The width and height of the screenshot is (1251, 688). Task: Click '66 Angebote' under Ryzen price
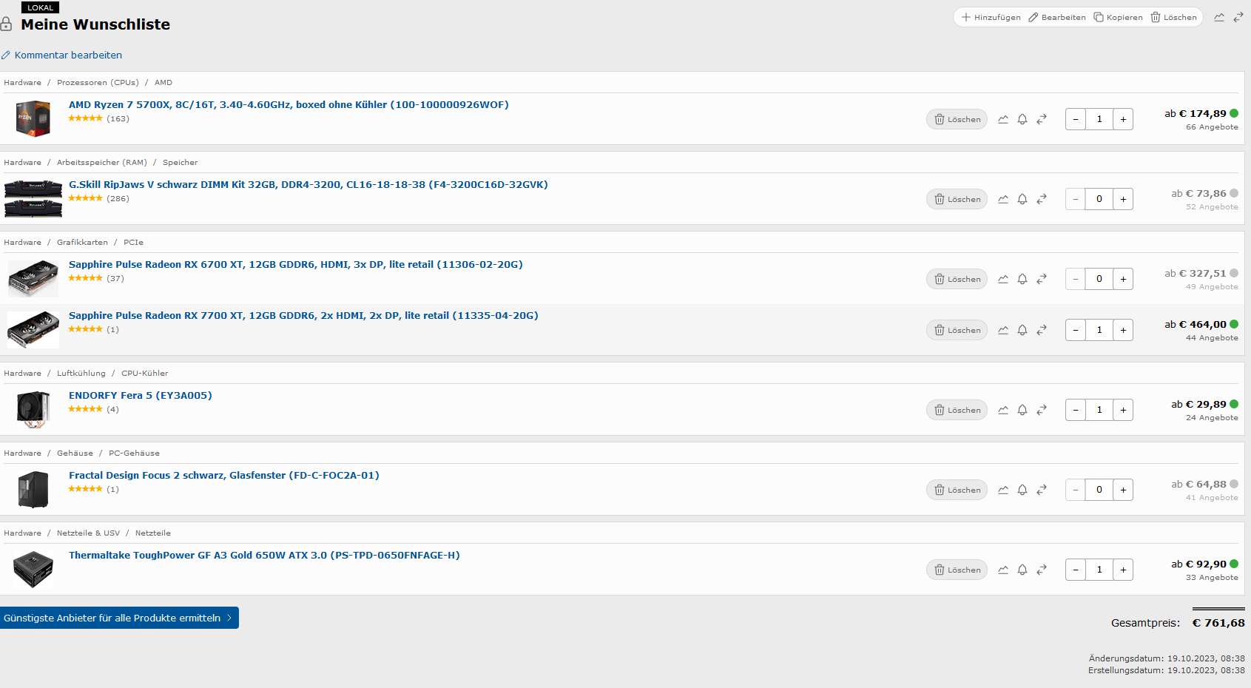point(1212,127)
